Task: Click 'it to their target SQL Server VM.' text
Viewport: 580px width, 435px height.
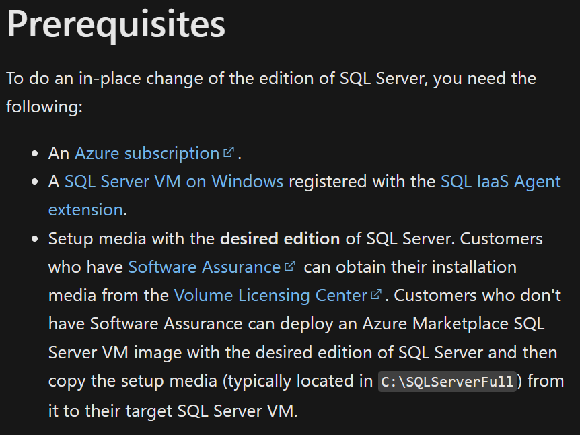Action: 173,411
